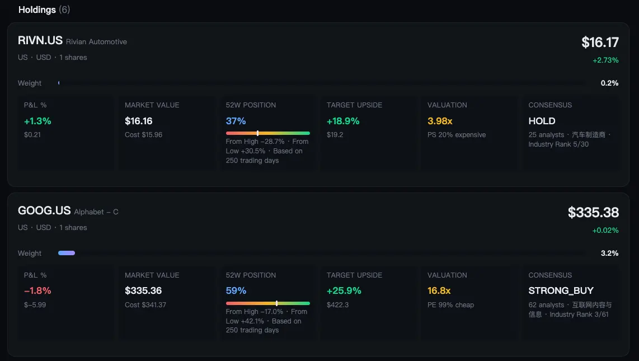Click RIVN From High −28.7% description
639x361 pixels.
[267, 151]
